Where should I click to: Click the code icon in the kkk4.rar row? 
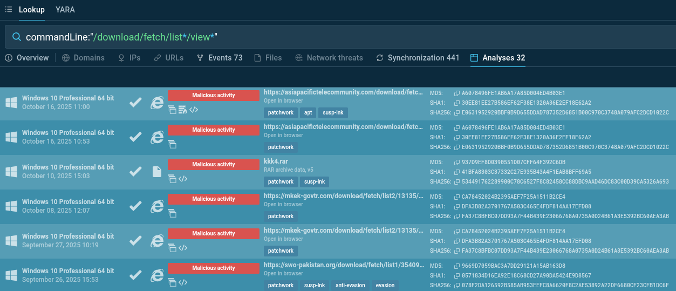pyautogui.click(x=183, y=179)
